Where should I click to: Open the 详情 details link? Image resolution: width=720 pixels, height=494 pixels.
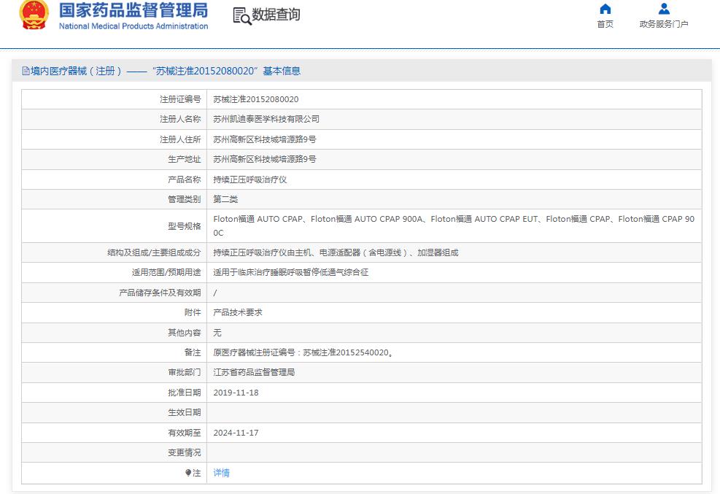coord(221,473)
